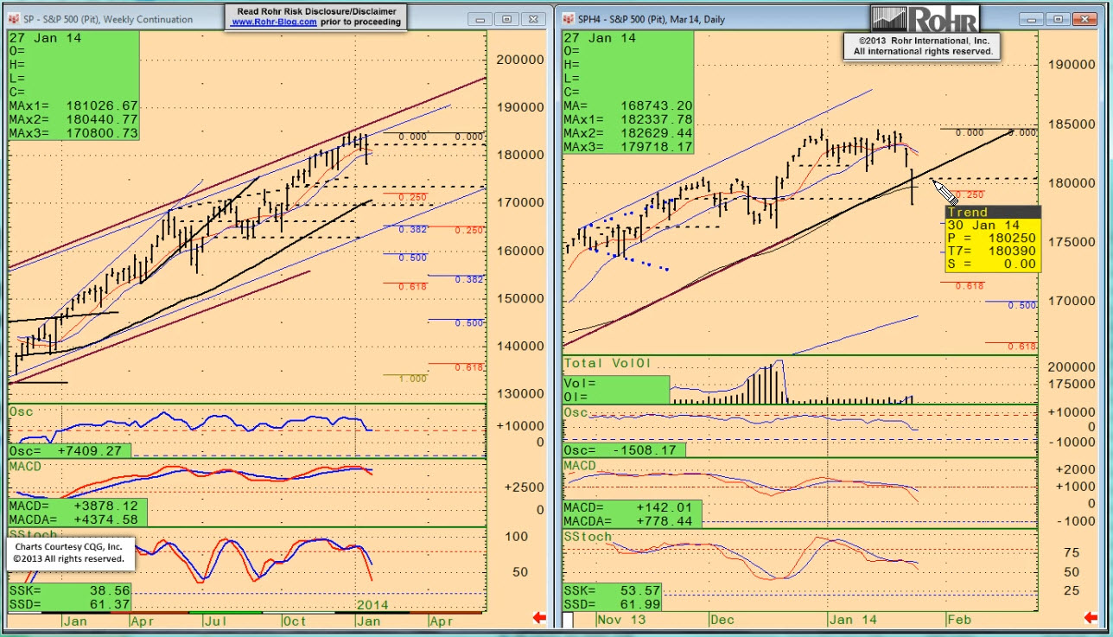Open the www.Rohr-Blog.com link
The height and width of the screenshot is (637, 1113).
click(273, 22)
